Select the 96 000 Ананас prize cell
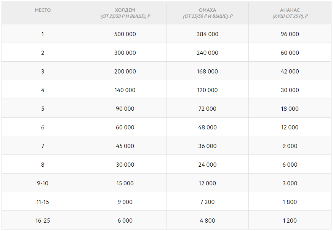This screenshot has width=333, height=231. tap(290, 34)
